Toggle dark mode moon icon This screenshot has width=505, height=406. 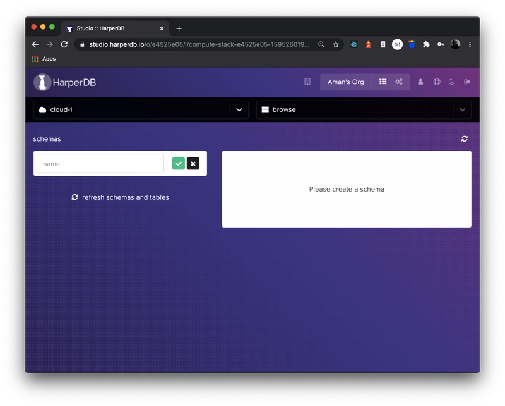(451, 82)
